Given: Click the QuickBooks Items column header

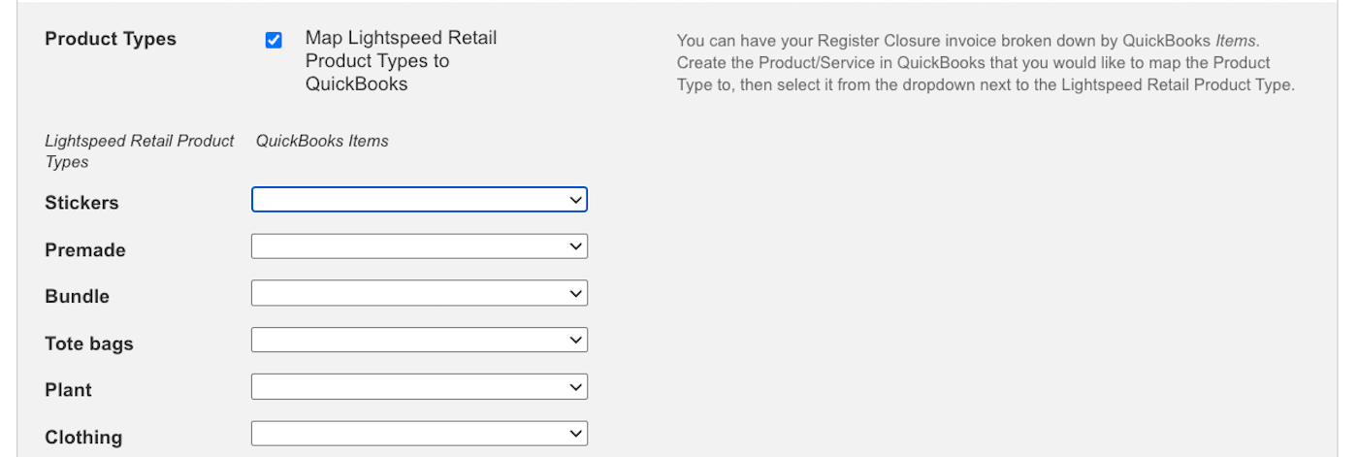Looking at the screenshot, I should click(322, 141).
